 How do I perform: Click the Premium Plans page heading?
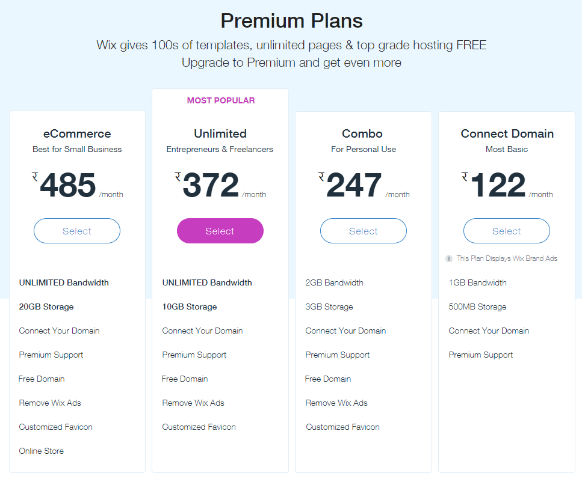pos(291,21)
